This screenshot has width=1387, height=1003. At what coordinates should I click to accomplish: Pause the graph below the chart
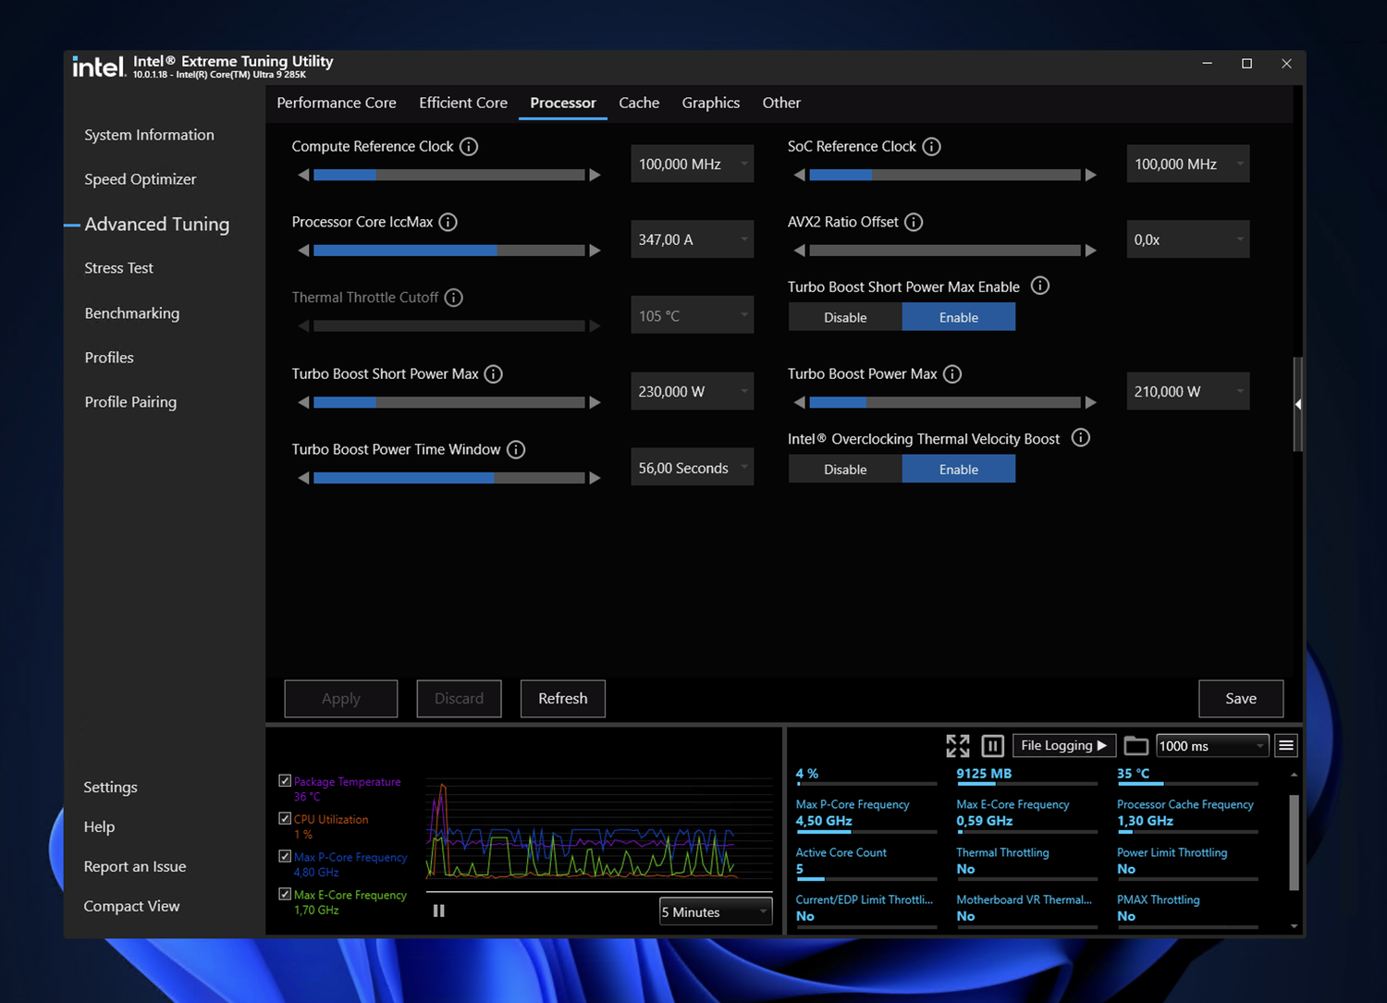point(439,911)
